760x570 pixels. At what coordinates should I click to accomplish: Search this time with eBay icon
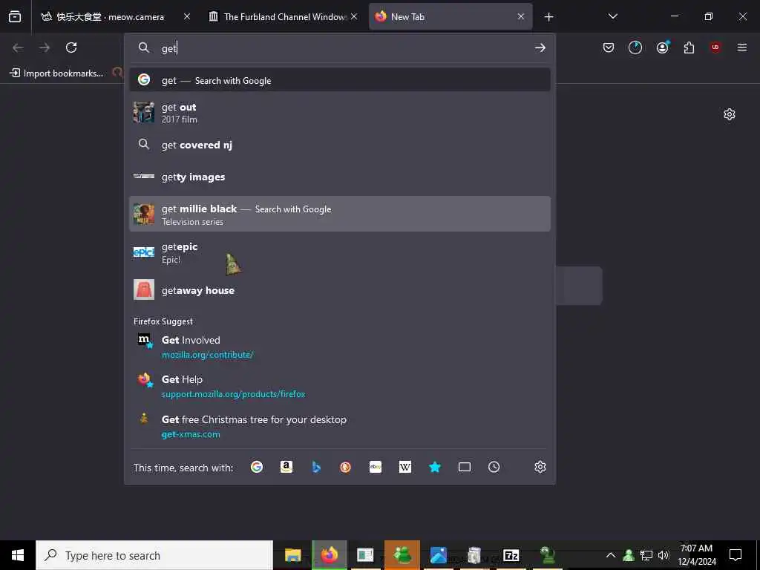pos(375,467)
